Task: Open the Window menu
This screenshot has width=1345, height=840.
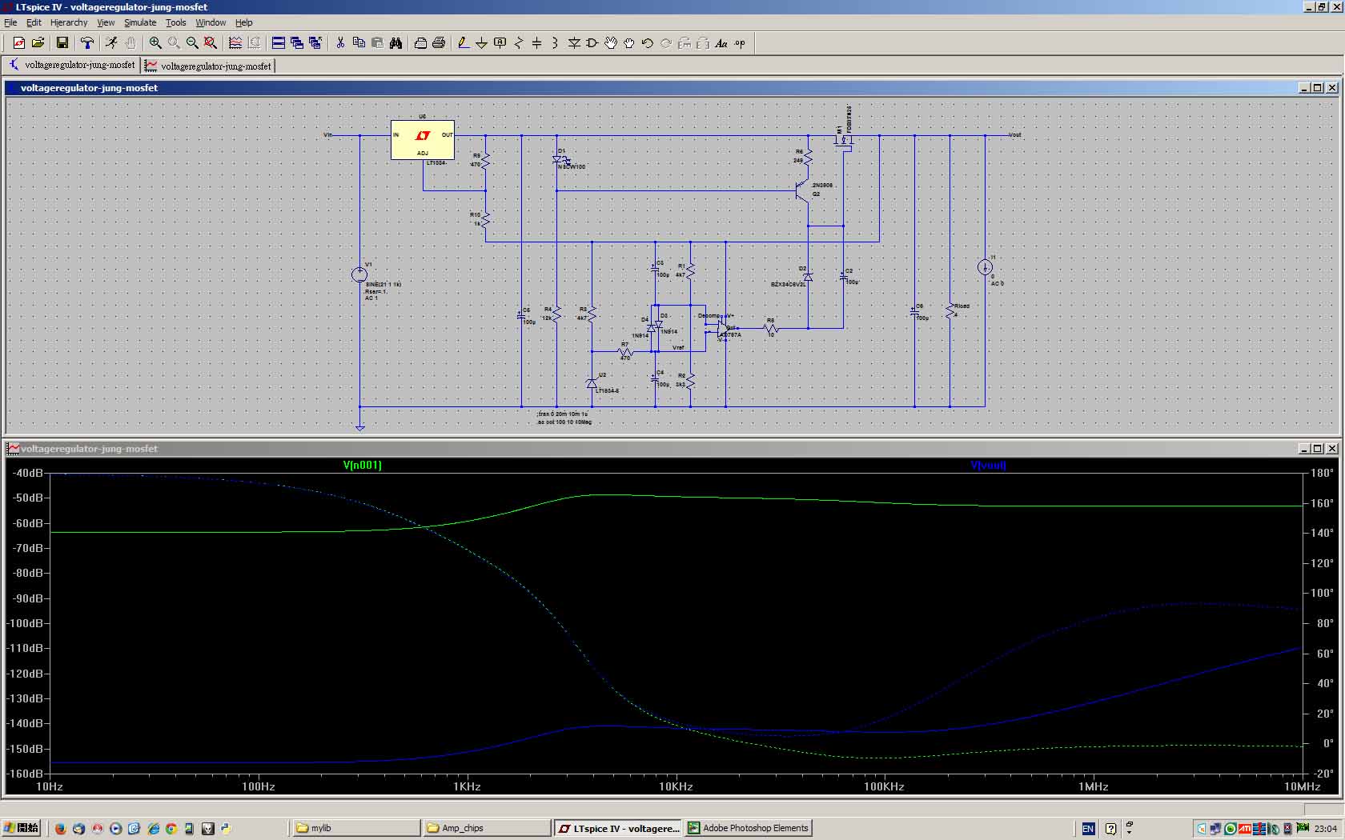Action: point(211,22)
